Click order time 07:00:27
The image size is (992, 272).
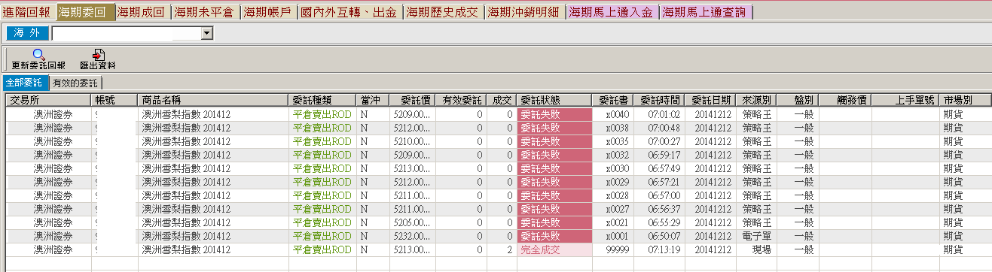[664, 141]
